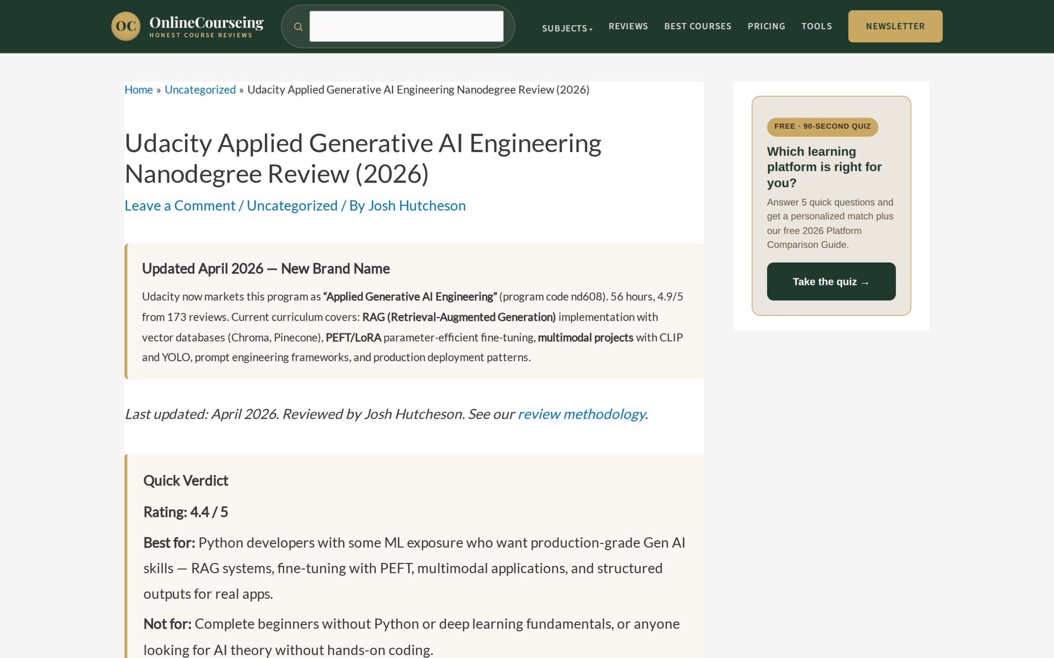Open Uncategorized breadcrumb link
The width and height of the screenshot is (1054, 658).
click(x=200, y=90)
